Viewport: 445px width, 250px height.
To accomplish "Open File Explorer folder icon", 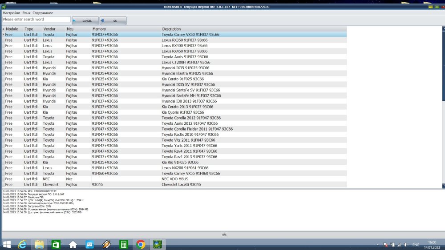I will pyautogui.click(x=39, y=244).
